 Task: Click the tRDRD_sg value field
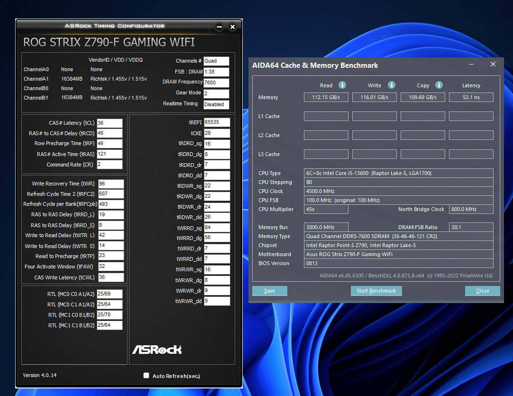pos(217,144)
